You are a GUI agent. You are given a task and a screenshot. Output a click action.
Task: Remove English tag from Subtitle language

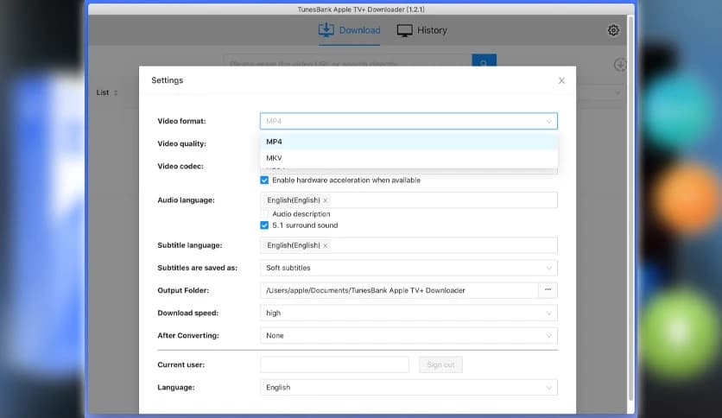326,245
